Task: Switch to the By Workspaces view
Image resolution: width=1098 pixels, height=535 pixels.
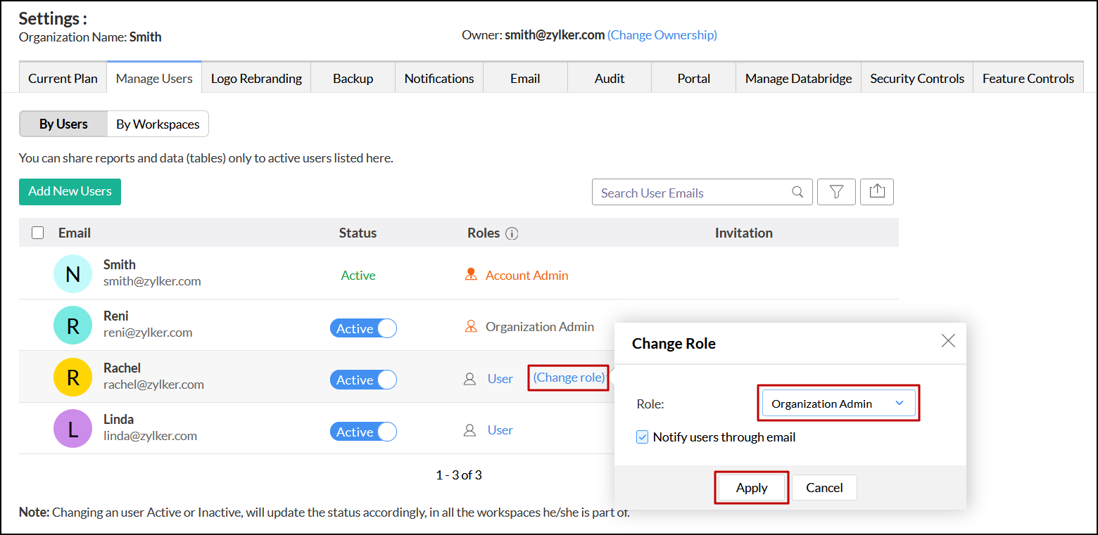Action: click(157, 124)
